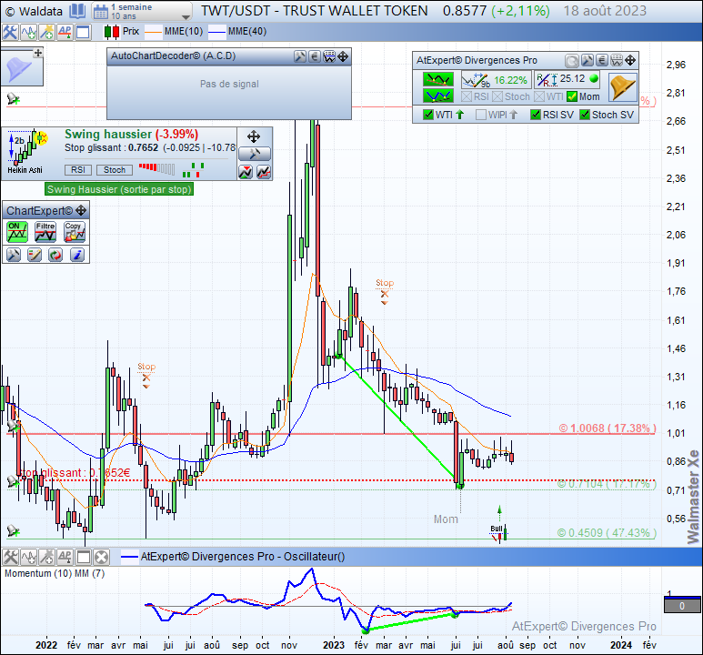The height and width of the screenshot is (655, 703).
Task: Click the 'Stop' marker near March 2023
Action: pos(385,291)
